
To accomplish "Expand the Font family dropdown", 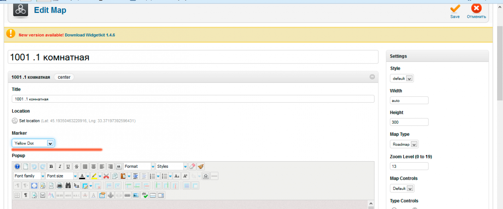I will (29, 176).
